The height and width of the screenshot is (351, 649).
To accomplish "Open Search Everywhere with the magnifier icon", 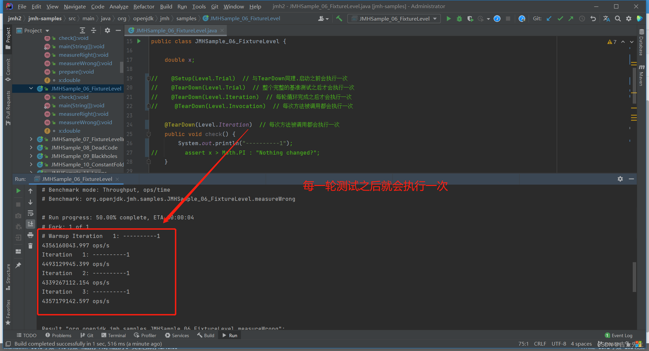I will pos(618,19).
